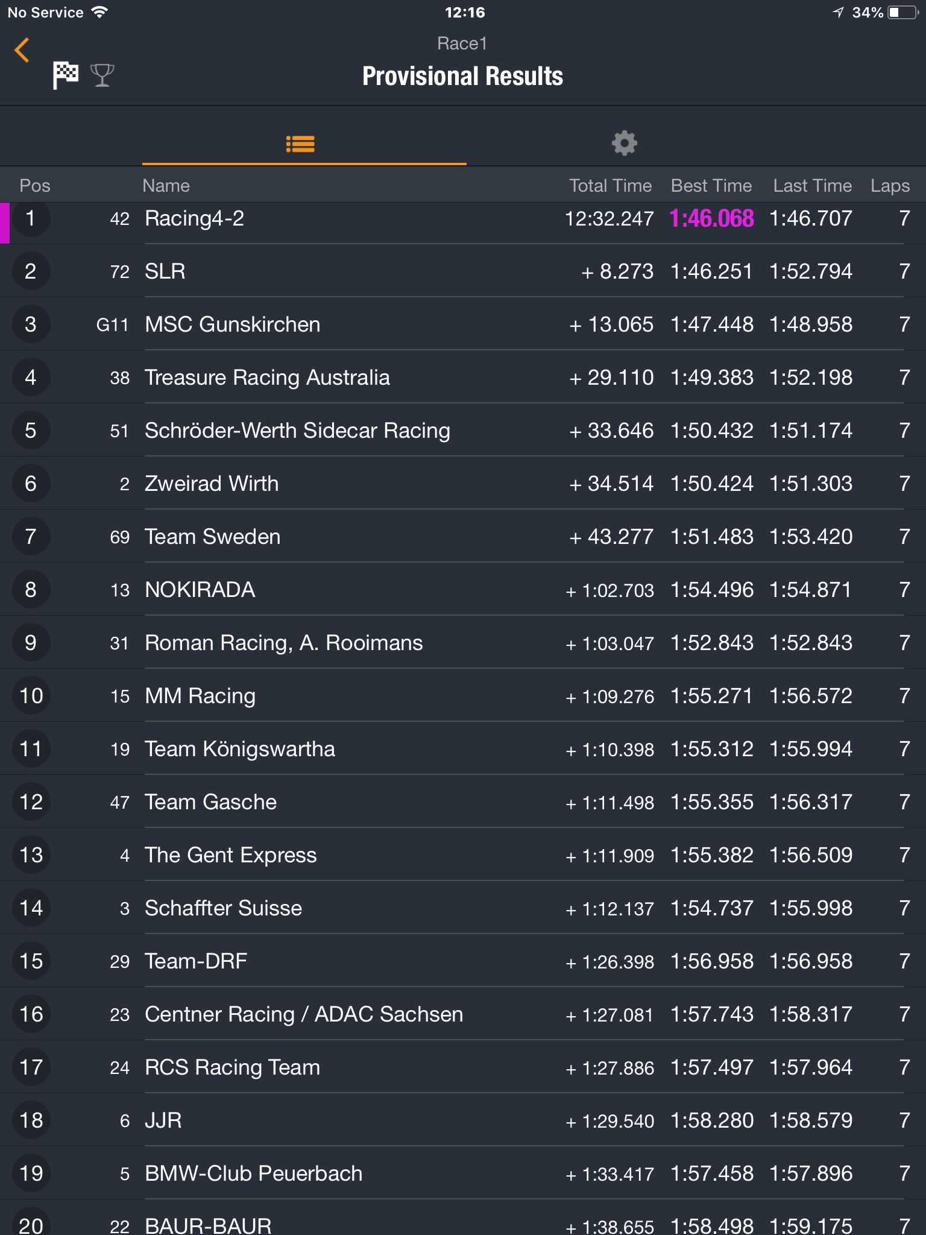The image size is (926, 1235).
Task: Tap the purple fastest lap time 1:46.068
Action: pos(711,218)
